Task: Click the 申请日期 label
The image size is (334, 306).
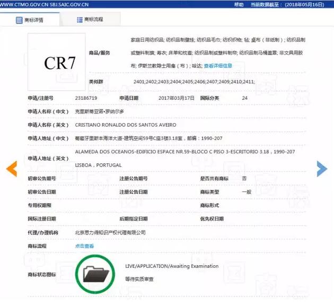Action: coord(129,98)
